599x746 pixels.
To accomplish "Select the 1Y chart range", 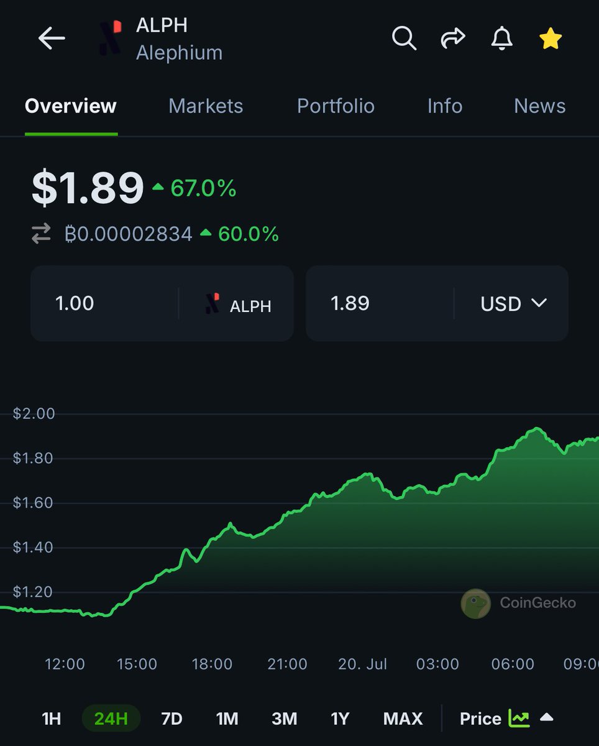I will click(x=340, y=719).
